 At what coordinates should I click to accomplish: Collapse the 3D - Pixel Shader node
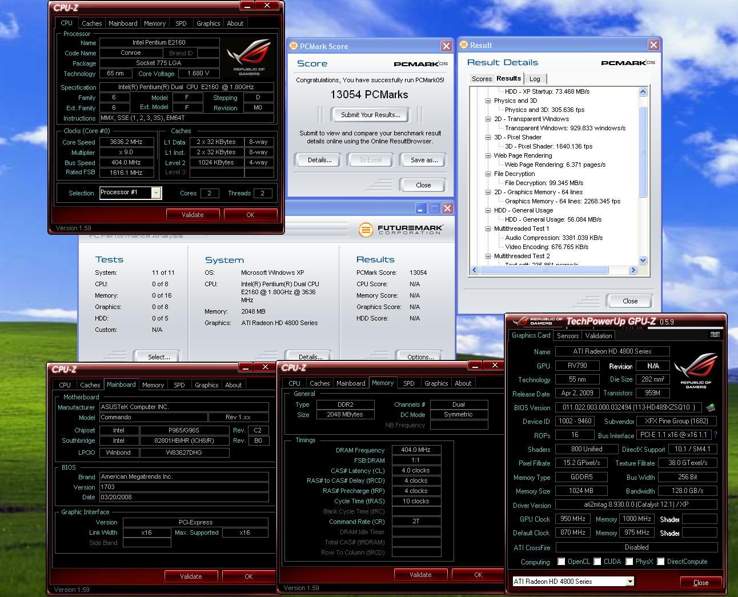pos(488,137)
